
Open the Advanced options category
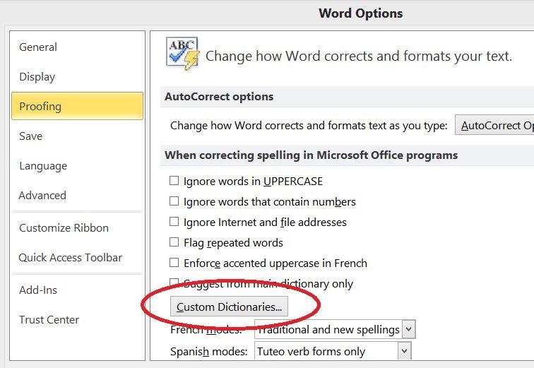click(x=42, y=196)
